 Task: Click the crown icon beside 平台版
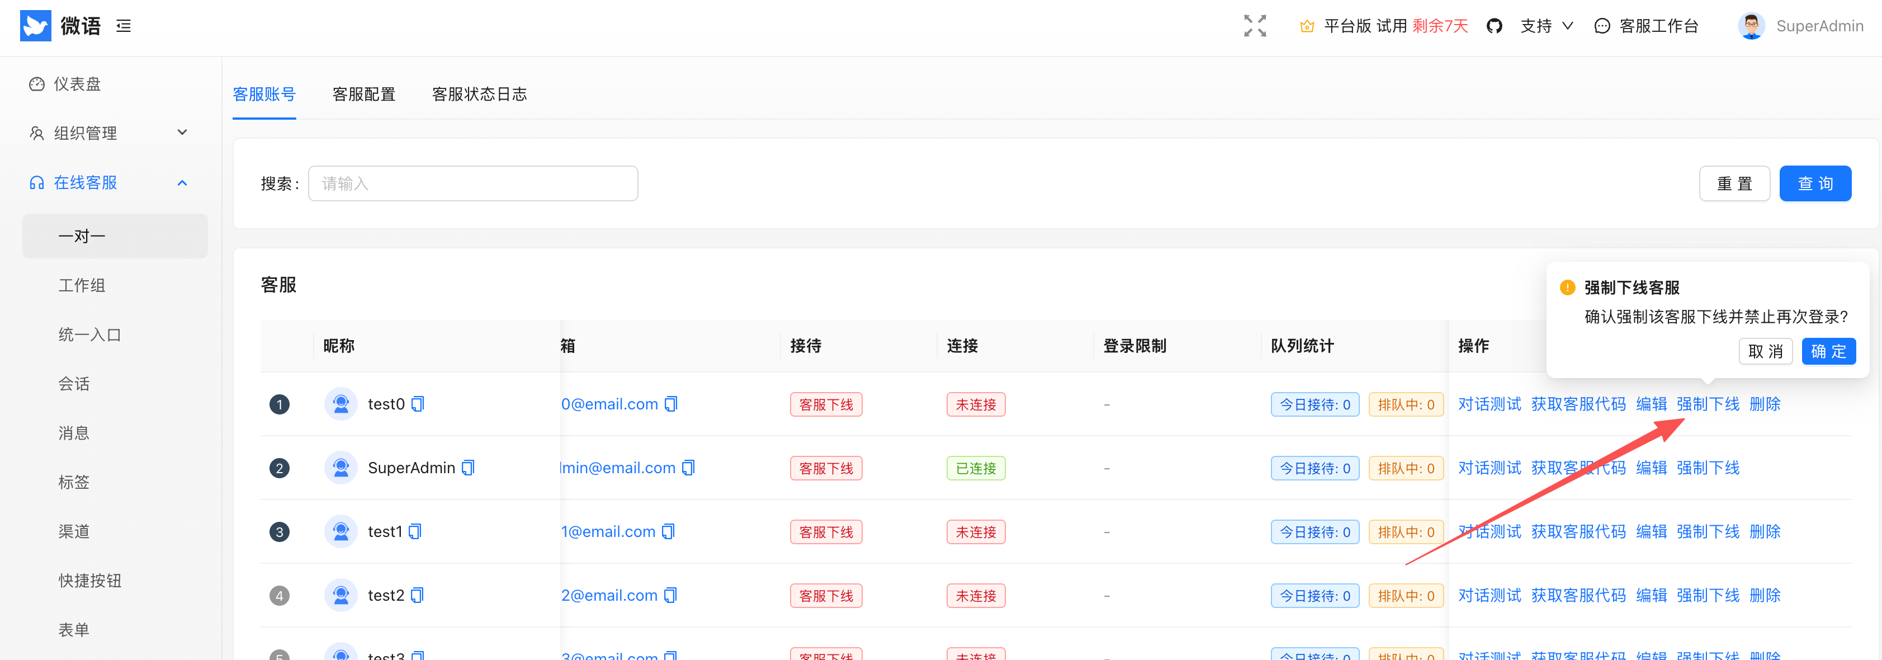[1307, 26]
